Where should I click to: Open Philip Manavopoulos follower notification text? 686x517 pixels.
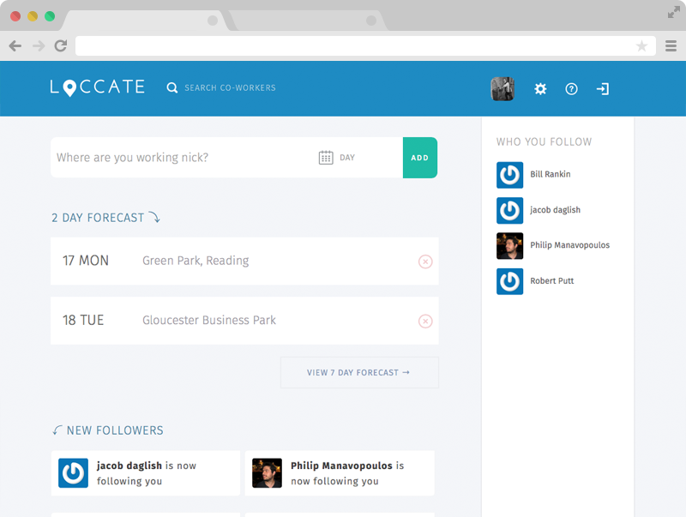(347, 473)
